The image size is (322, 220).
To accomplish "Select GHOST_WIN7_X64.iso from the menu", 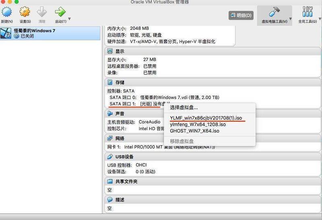I will pos(194,131).
